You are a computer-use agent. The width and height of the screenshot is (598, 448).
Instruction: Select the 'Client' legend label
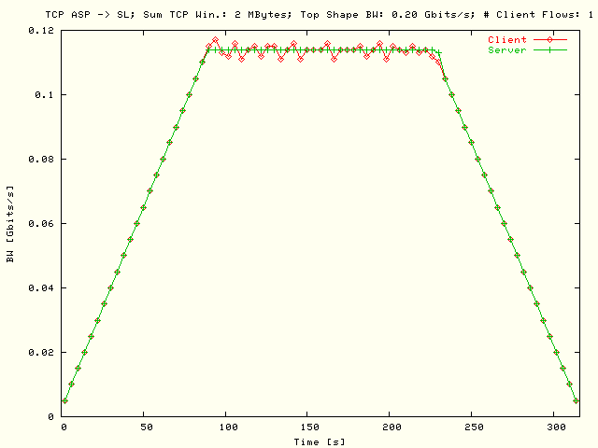[x=506, y=39]
